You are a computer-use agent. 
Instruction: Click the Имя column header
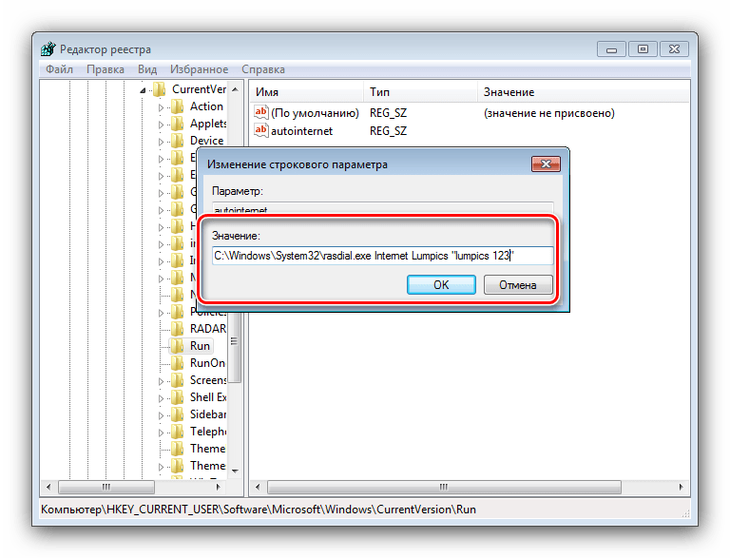tap(307, 92)
